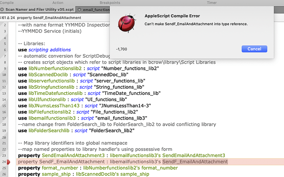Click the "-- Libraries:" comment on line 5
This screenshot has height=177, width=284.
tap(32, 44)
